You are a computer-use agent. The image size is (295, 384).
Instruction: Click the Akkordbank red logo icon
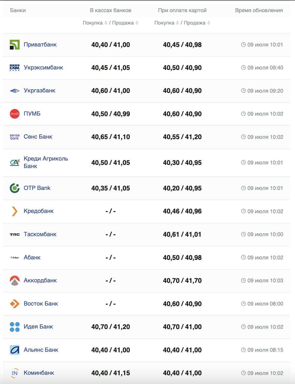pyautogui.click(x=15, y=281)
